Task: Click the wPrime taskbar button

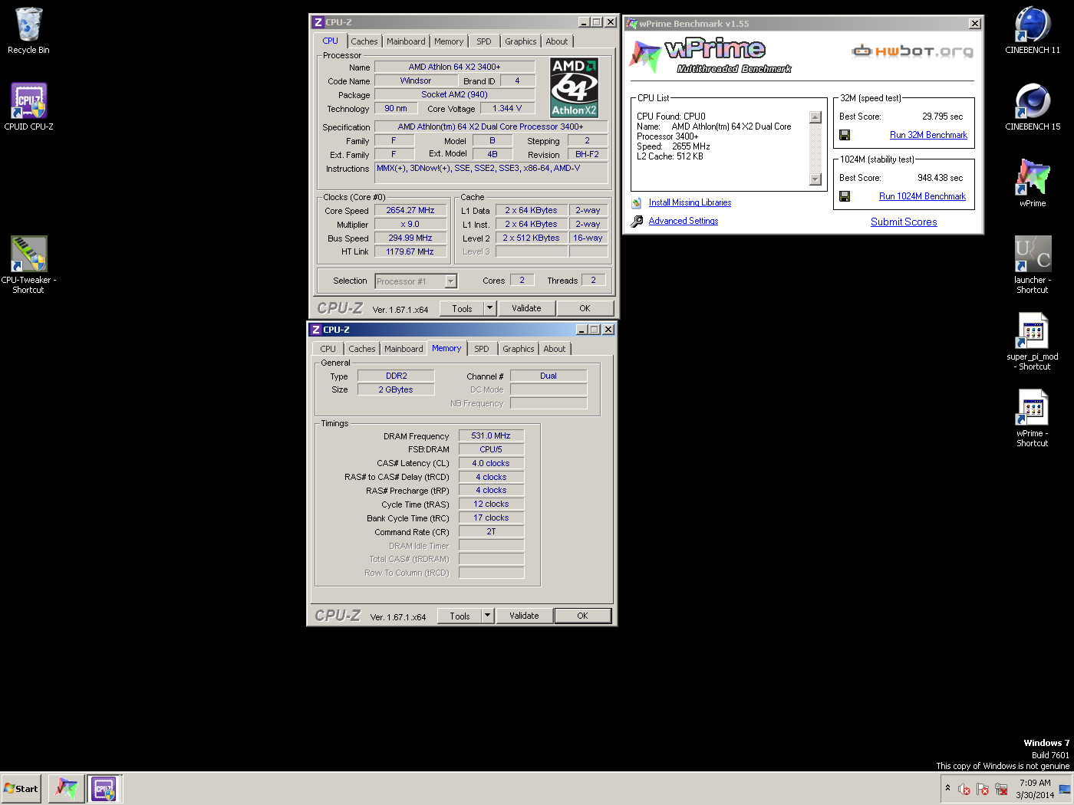Action: 66,788
